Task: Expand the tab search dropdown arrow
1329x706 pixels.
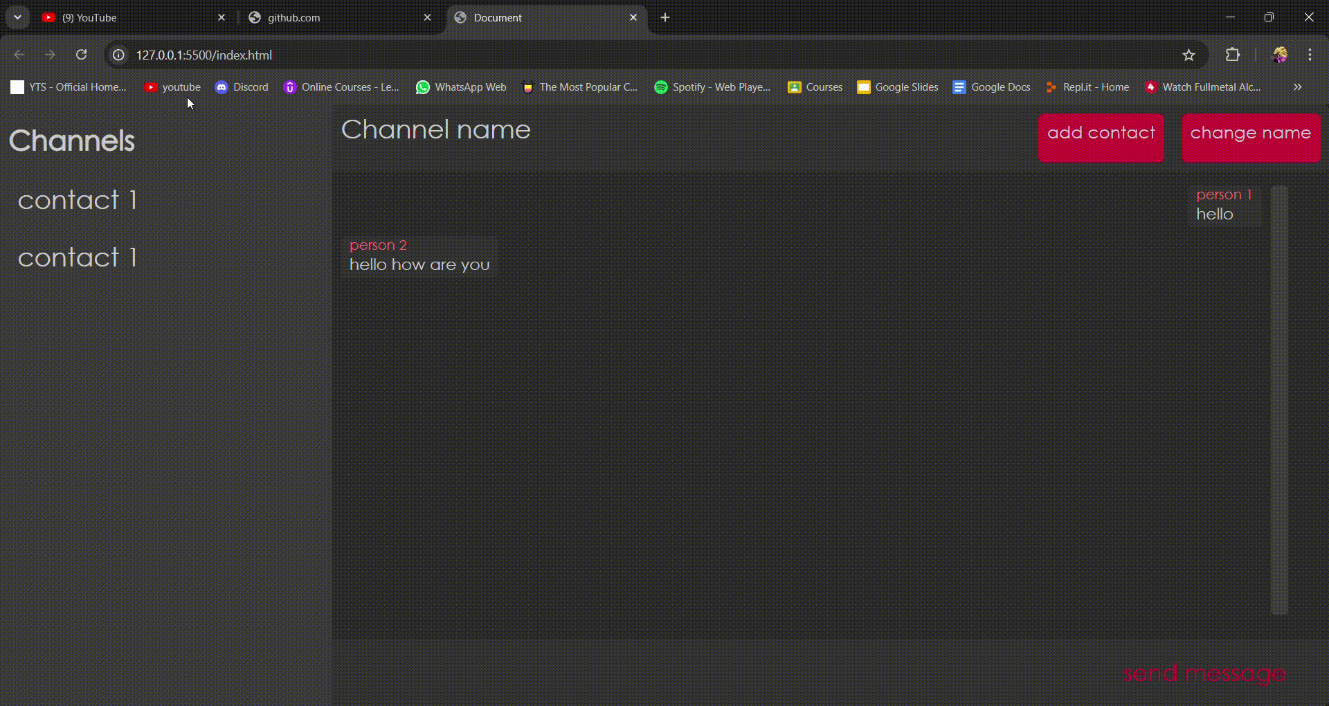Action: [18, 17]
